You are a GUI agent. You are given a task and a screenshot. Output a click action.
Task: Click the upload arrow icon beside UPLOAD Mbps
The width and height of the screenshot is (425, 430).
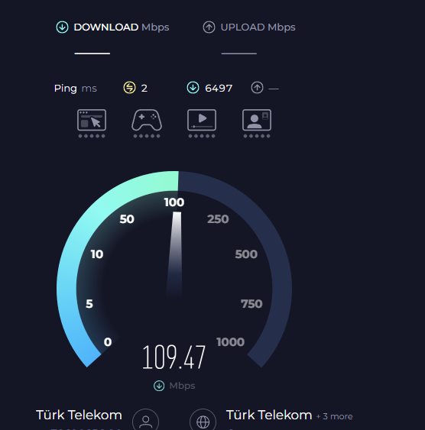coord(209,27)
